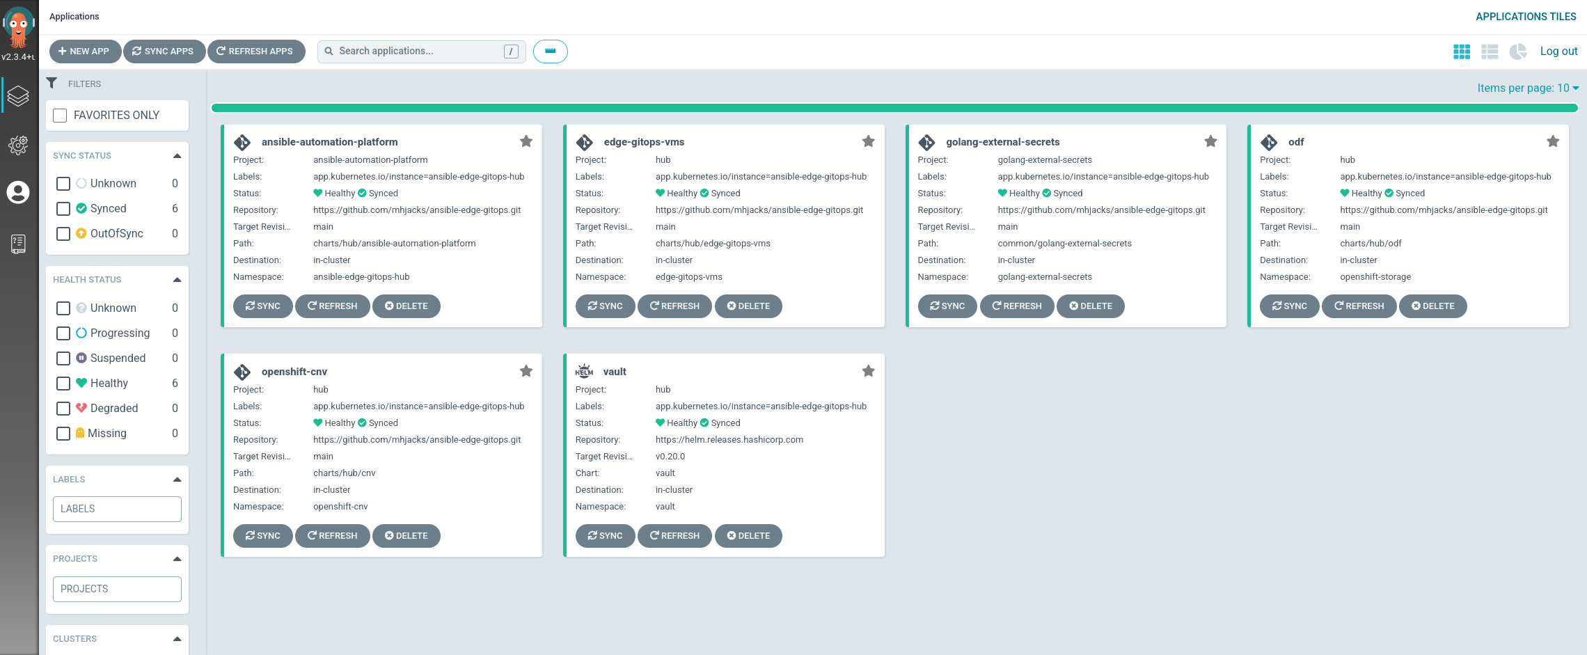This screenshot has height=655, width=1587.
Task: Click the Refresh Apps button
Action: point(256,52)
